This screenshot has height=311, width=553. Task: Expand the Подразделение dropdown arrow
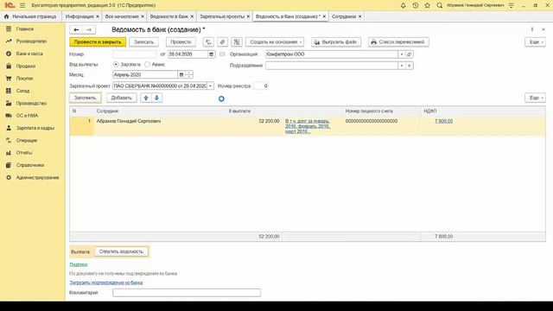(401, 66)
